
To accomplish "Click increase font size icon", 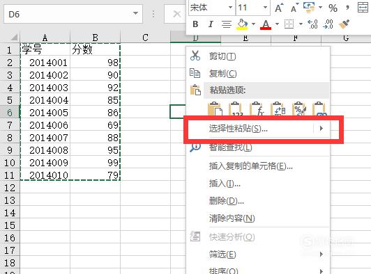I will 279,8.
